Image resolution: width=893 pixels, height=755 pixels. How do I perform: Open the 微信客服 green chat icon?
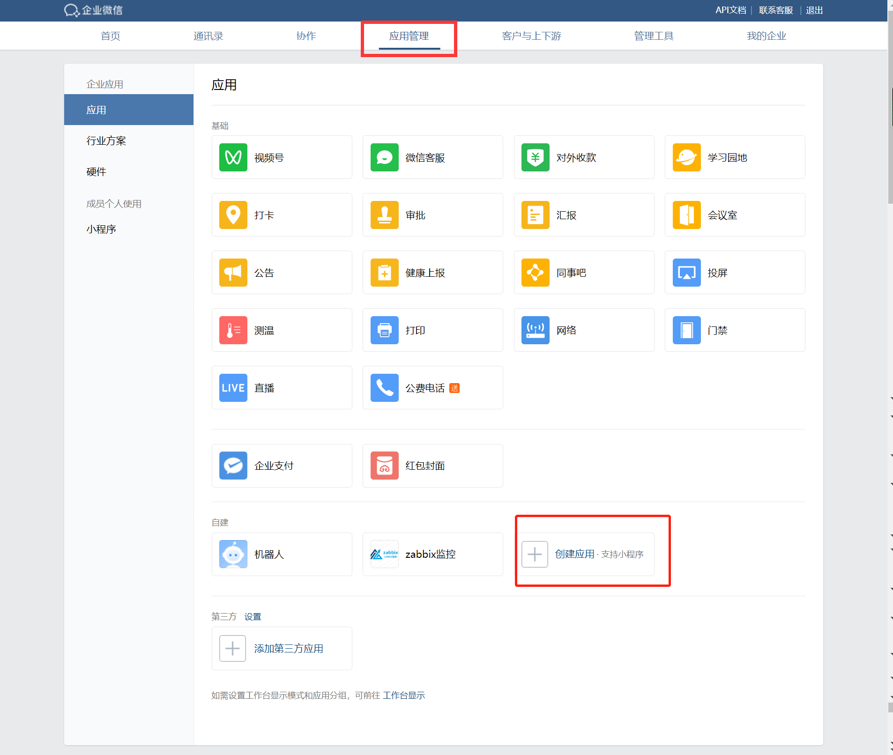point(384,157)
